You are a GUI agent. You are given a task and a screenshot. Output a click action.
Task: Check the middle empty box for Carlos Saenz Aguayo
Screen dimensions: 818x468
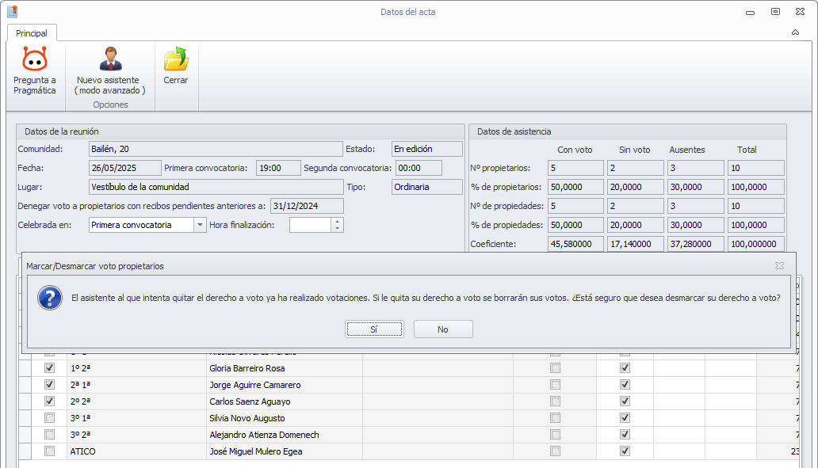click(x=555, y=401)
